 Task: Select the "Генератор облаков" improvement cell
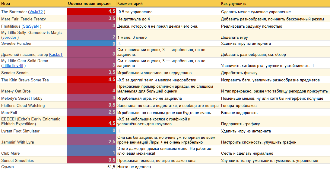[274, 106]
